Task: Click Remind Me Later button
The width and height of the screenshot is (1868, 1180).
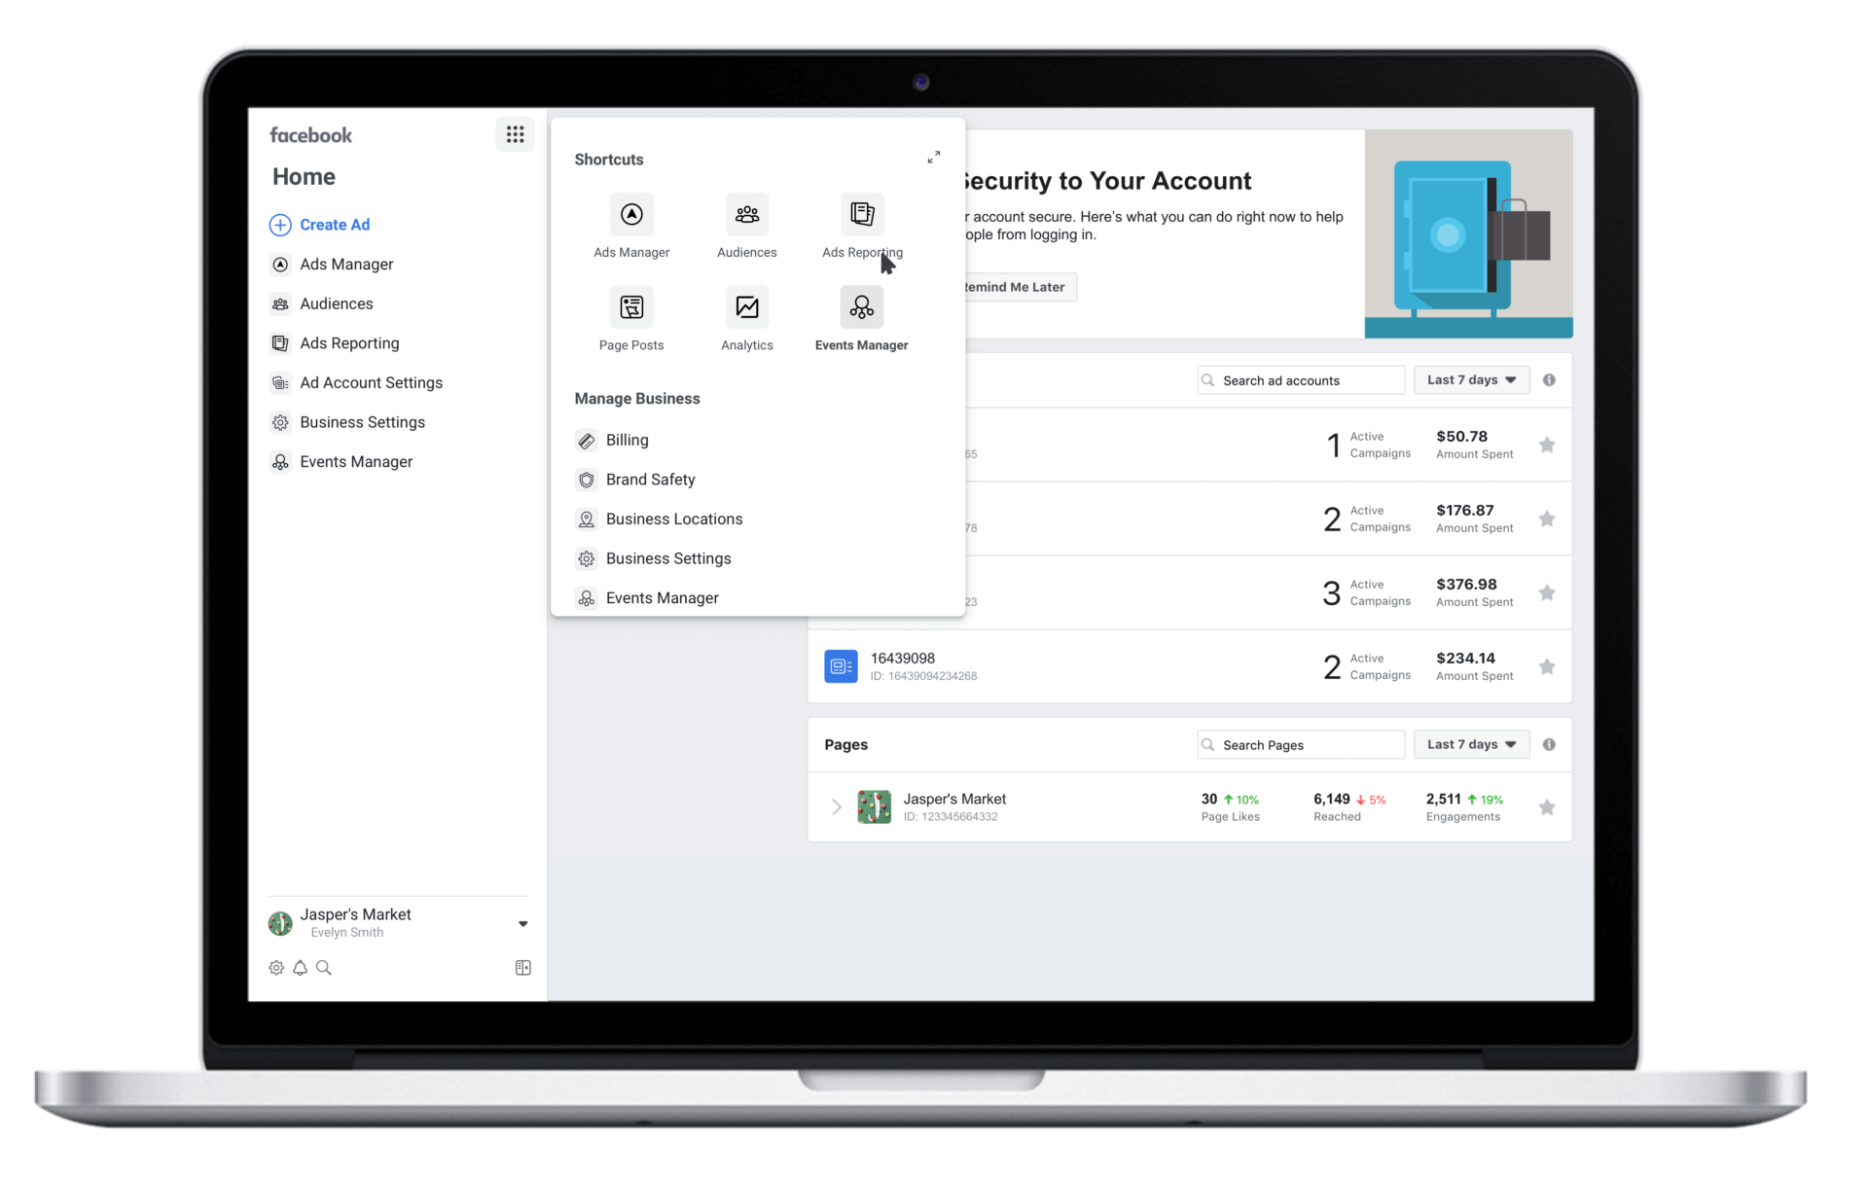Action: click(x=1016, y=285)
